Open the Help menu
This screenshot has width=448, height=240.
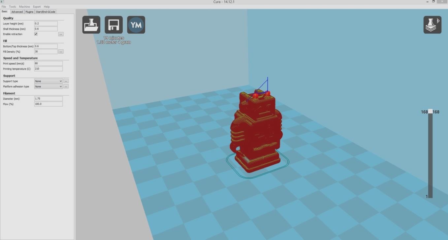coord(47,7)
